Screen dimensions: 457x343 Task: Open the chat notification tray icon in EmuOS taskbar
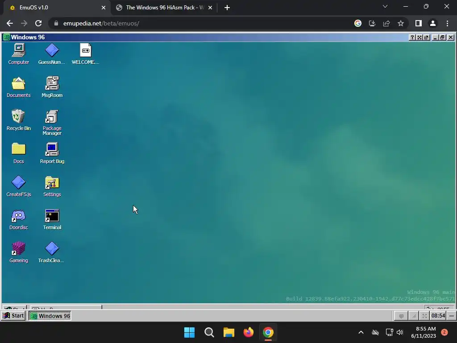[x=401, y=316]
